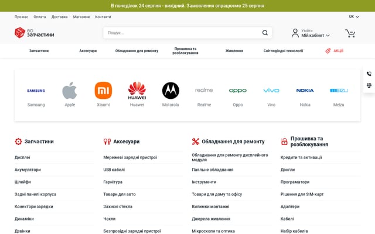The height and width of the screenshot is (234, 375).
Task: Click the phone callback side icon
Action: [369, 74]
